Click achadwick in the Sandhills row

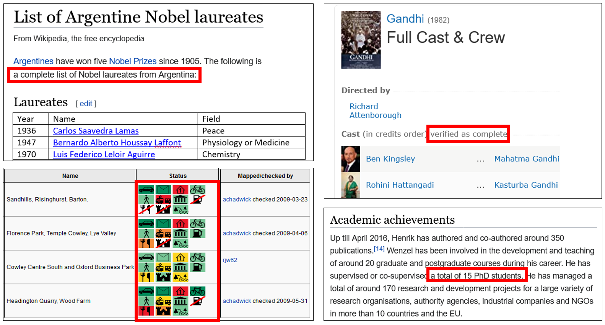(237, 199)
